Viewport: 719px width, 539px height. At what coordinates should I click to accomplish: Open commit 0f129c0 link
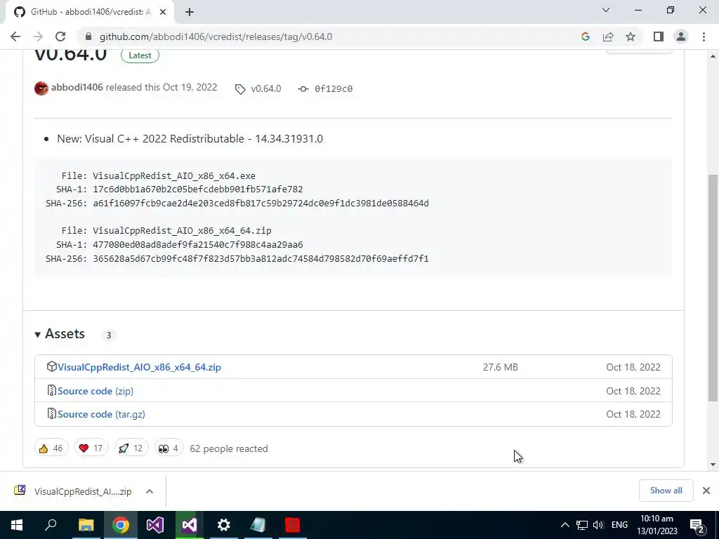pyautogui.click(x=334, y=89)
